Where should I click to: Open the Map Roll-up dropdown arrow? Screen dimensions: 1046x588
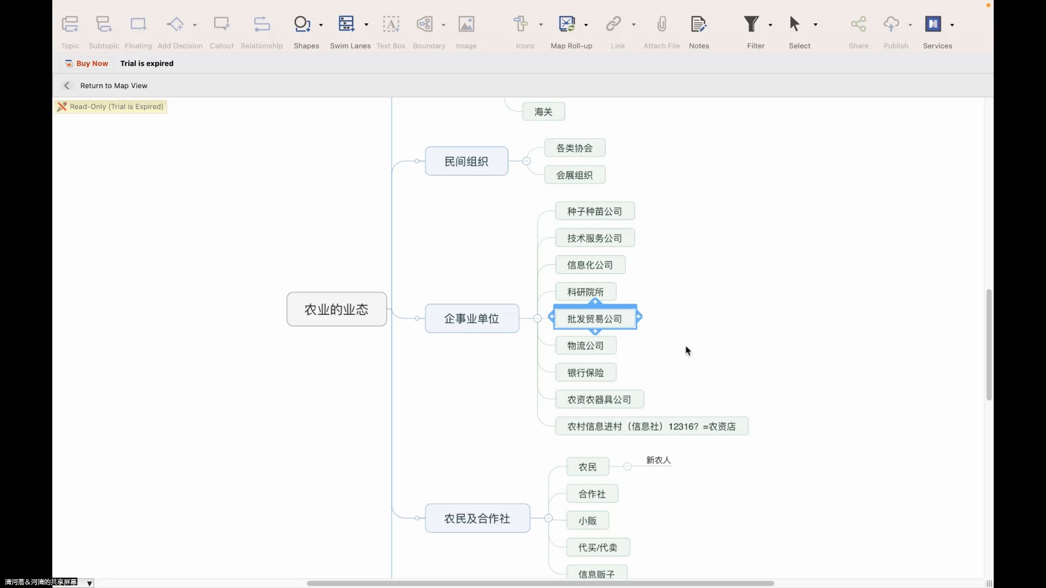[586, 25]
